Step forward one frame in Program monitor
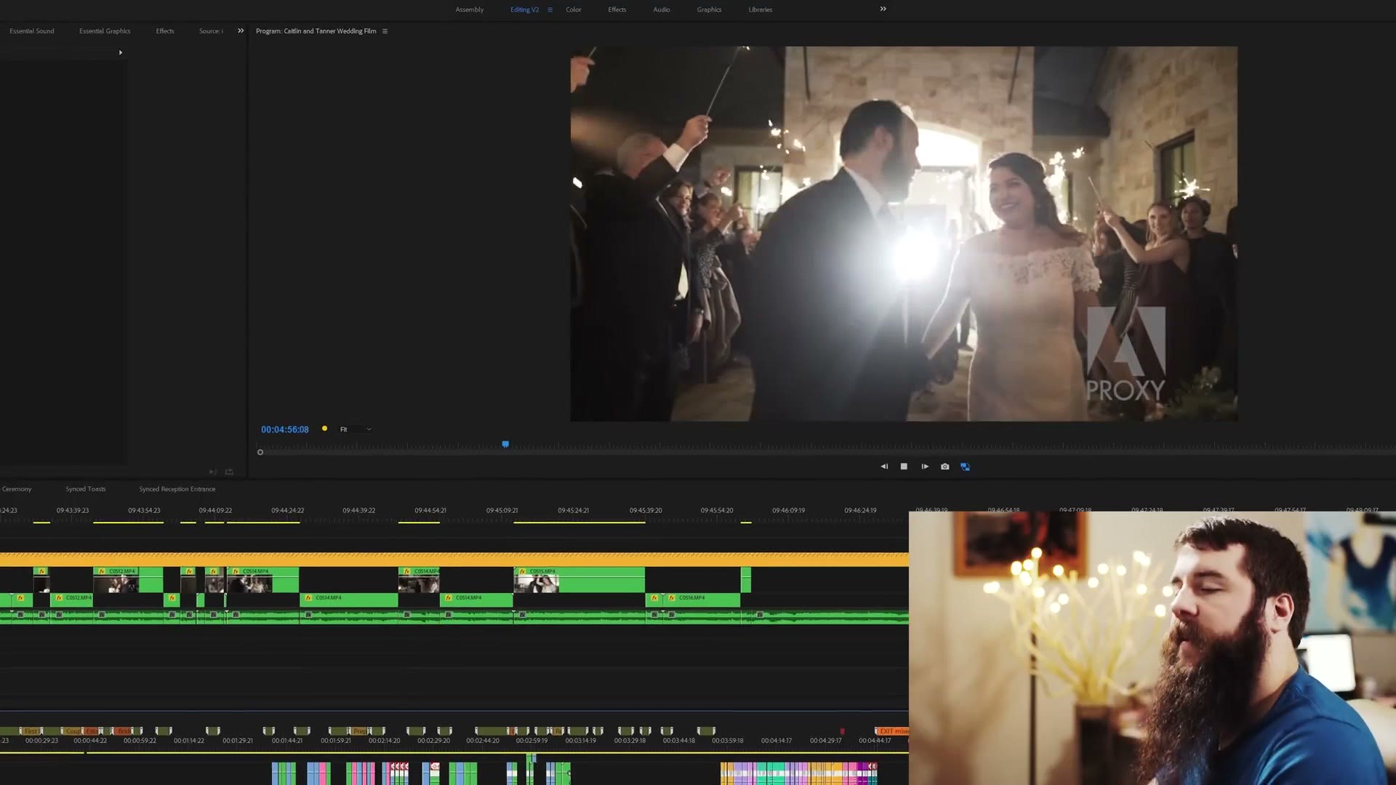The image size is (1396, 785). [x=925, y=467]
